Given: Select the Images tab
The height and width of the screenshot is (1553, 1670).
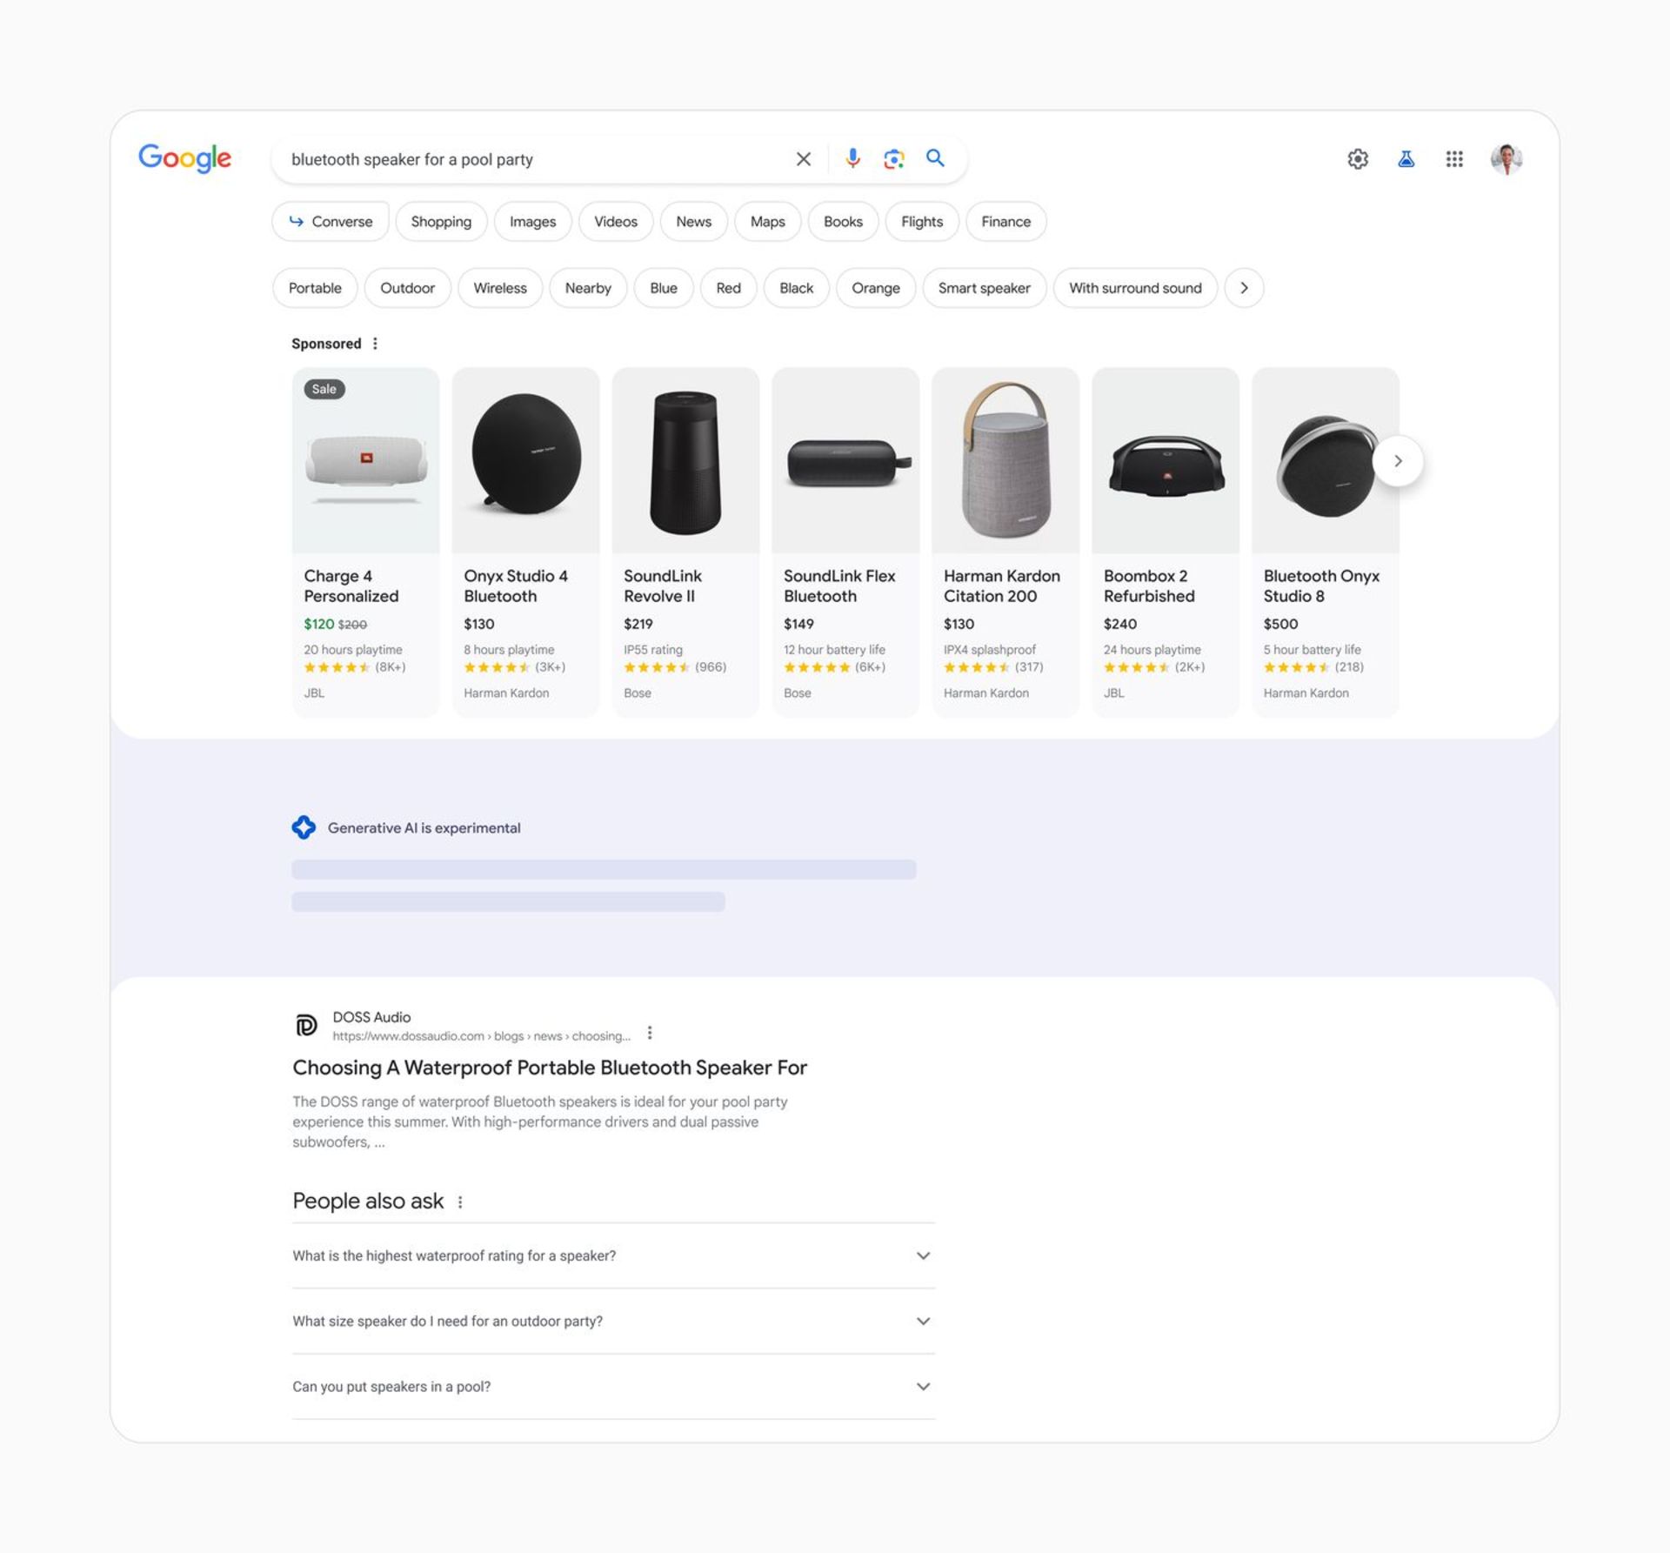Looking at the screenshot, I should tap(532, 222).
